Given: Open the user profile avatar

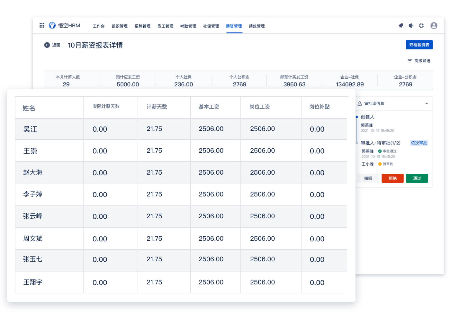Looking at the screenshot, I should [434, 26].
